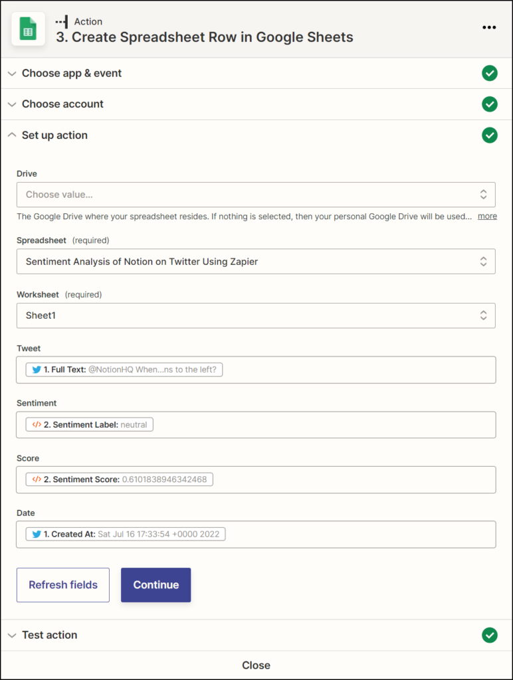Click the Twitter icon in Full Text pill

(x=37, y=369)
